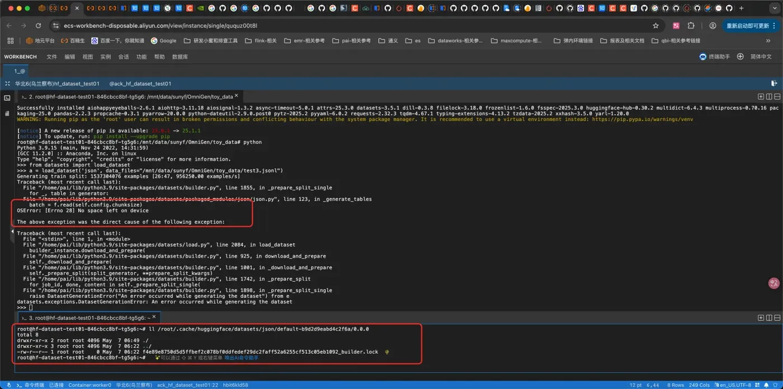Open the 实例 menu
The image size is (783, 389).
click(105, 57)
